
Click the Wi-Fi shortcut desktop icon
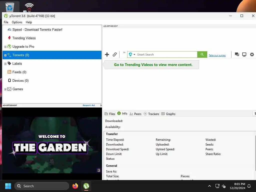point(29,7)
